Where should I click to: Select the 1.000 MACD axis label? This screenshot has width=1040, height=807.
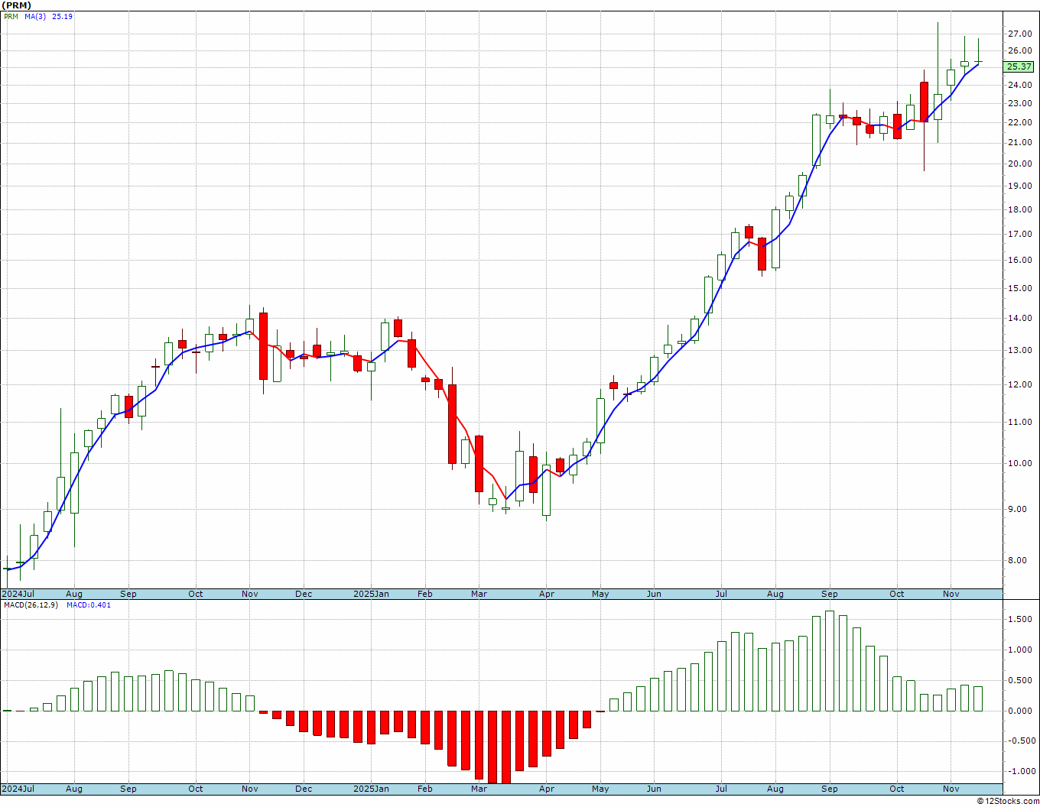point(1020,650)
